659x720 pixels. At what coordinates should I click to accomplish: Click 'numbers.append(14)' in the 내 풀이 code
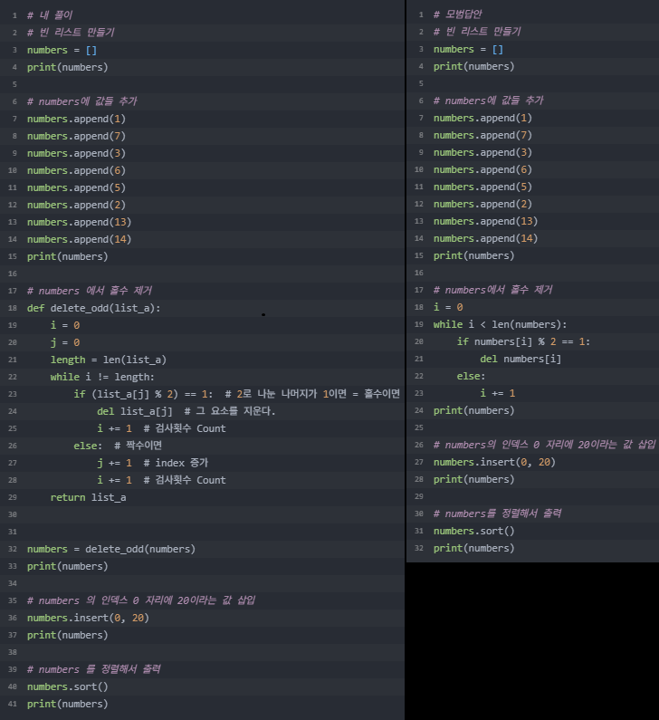coord(79,239)
